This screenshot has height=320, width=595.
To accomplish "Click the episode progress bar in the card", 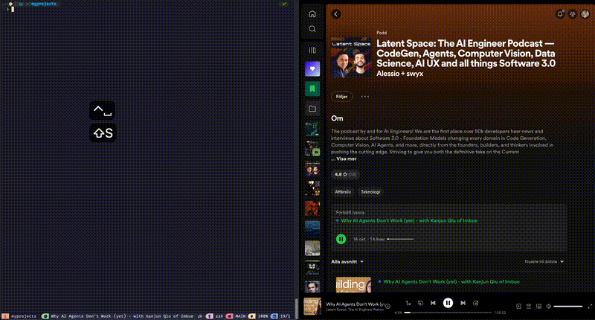I will pyautogui.click(x=400, y=239).
